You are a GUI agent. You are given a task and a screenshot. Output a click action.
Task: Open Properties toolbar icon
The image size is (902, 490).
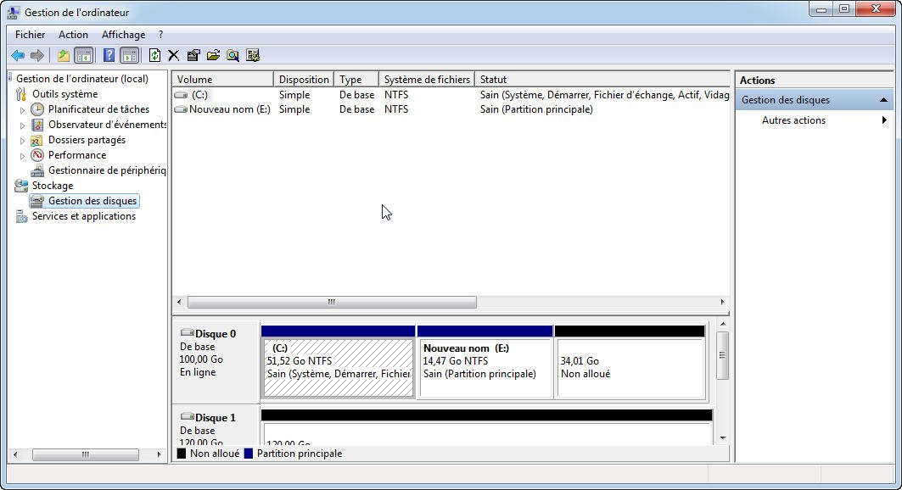(x=193, y=55)
